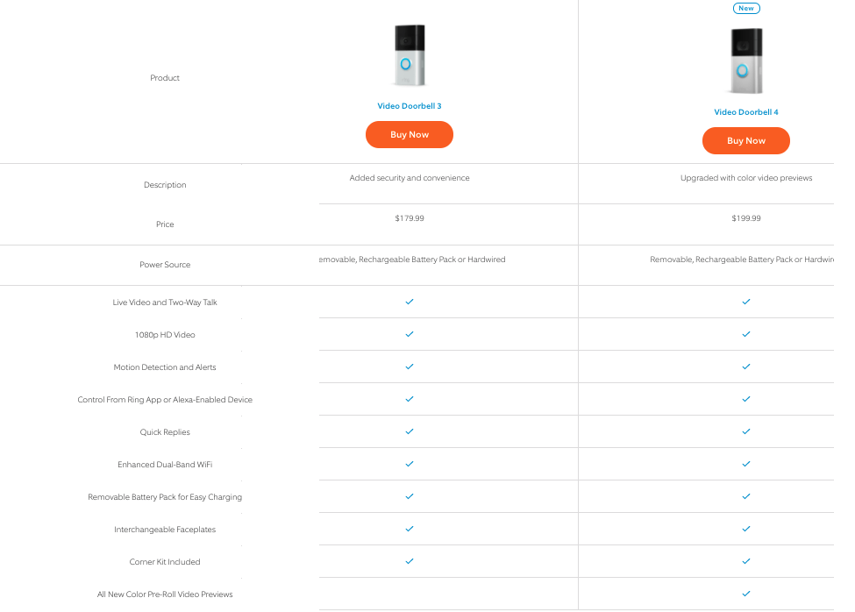Click the 'Description' row label
Image resolution: width=855 pixels, height=612 pixels.
[165, 185]
